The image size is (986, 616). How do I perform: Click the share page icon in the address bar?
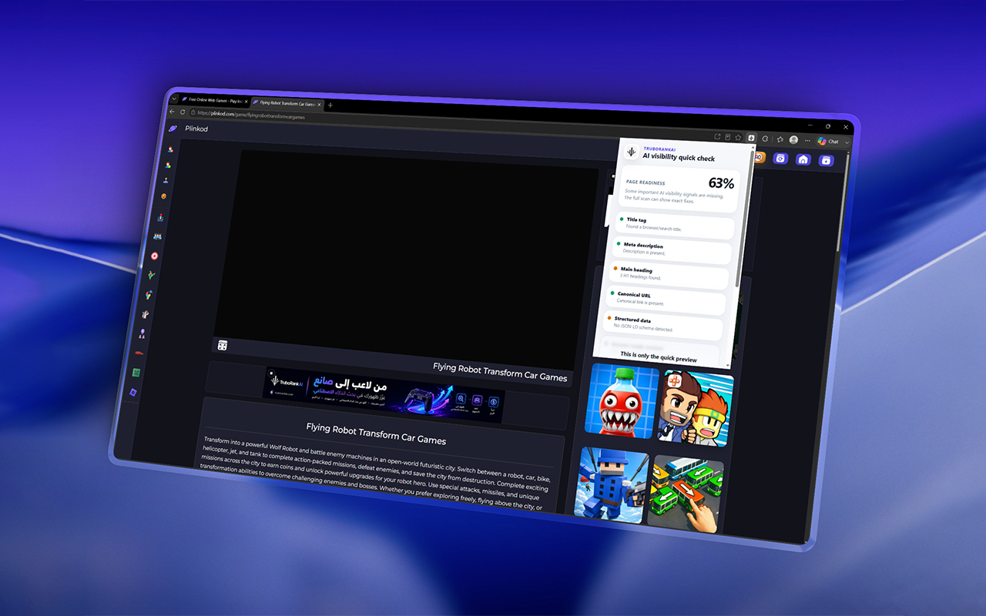point(717,136)
